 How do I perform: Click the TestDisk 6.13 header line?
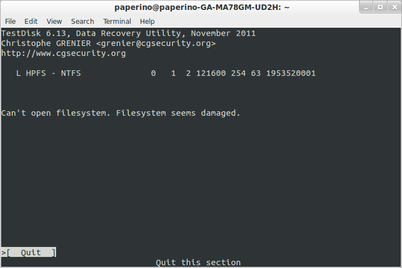point(128,33)
